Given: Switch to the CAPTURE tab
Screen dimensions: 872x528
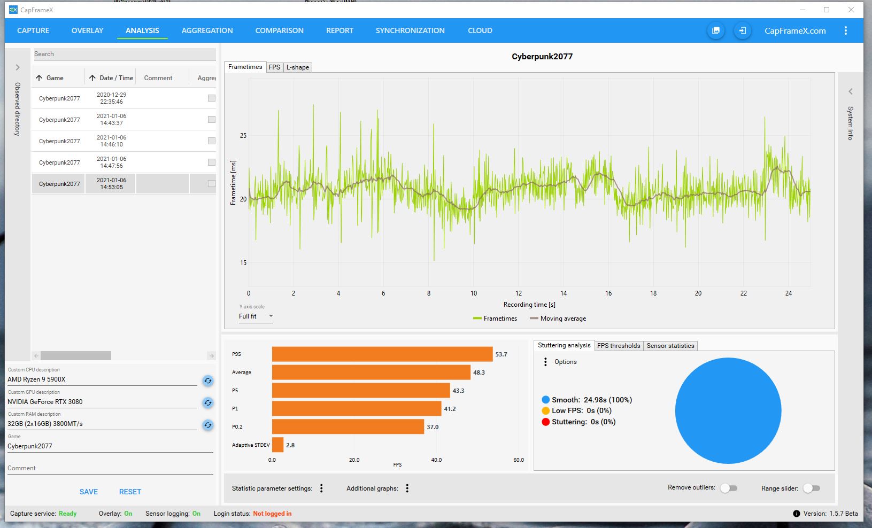Looking at the screenshot, I should [33, 30].
